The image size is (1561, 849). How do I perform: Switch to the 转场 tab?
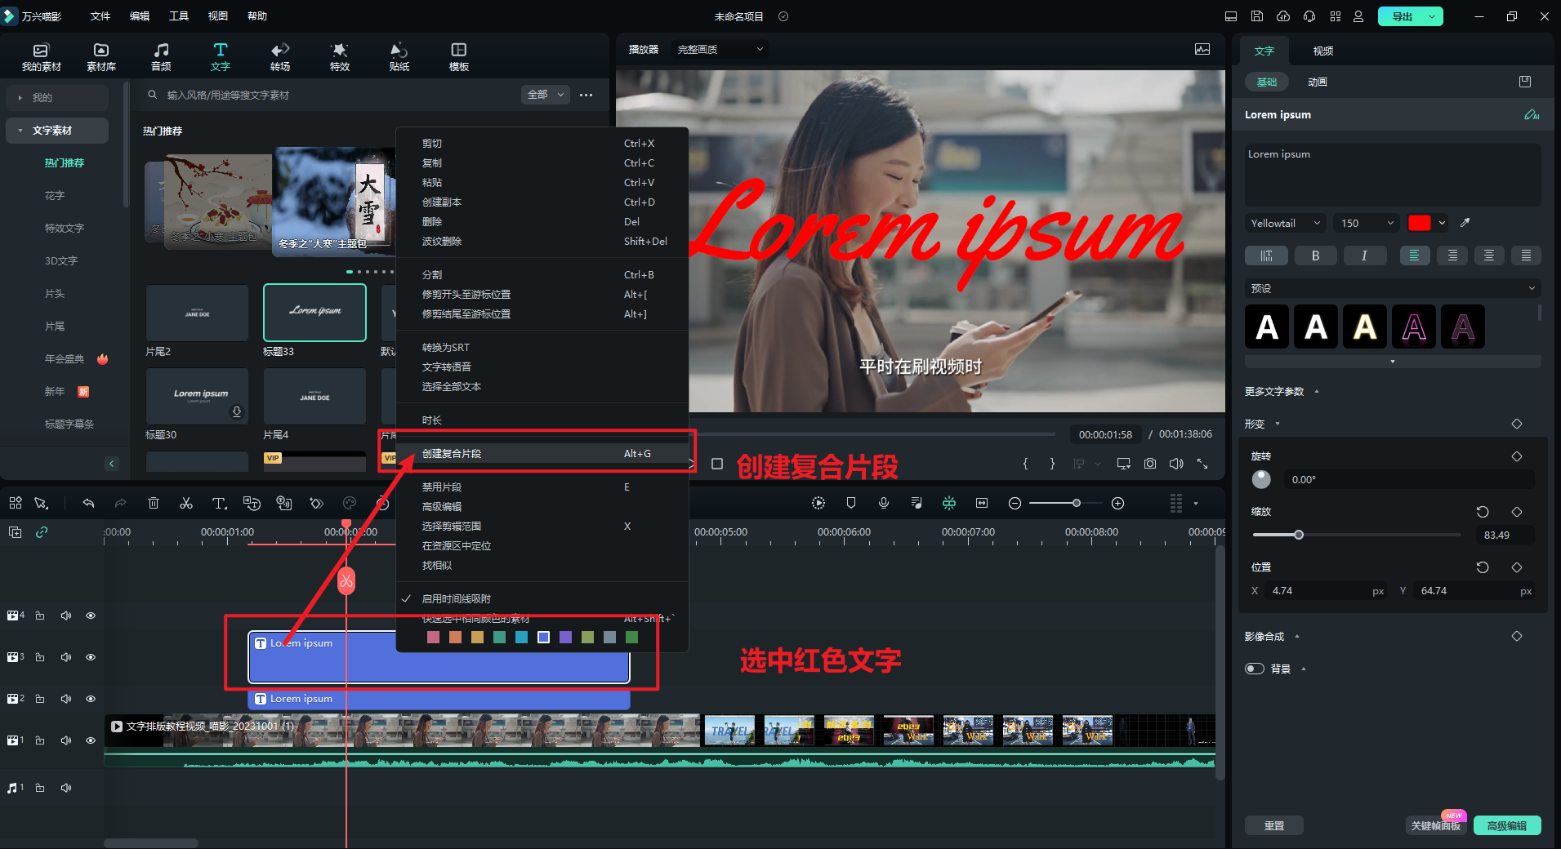coord(280,57)
